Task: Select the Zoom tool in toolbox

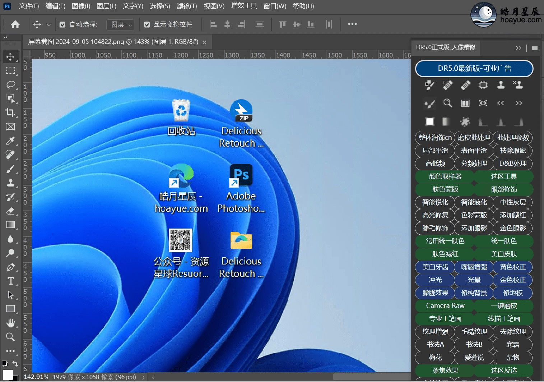Action: 10,337
